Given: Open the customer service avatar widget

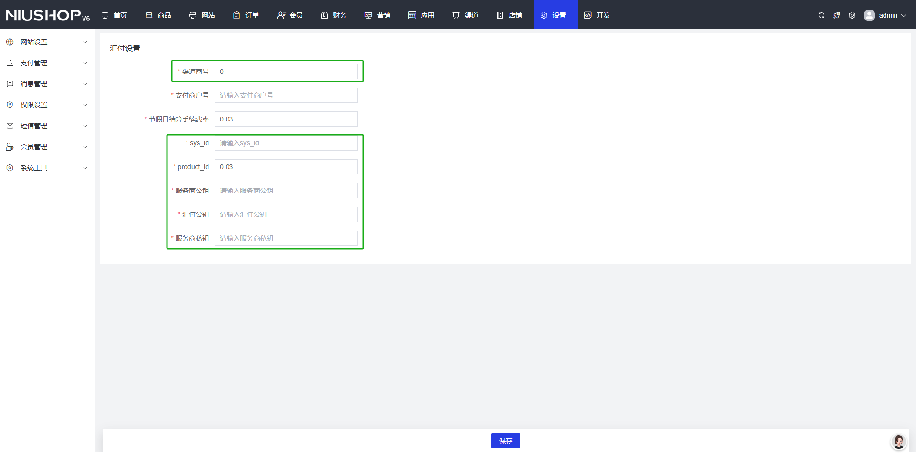Looking at the screenshot, I should pyautogui.click(x=898, y=442).
